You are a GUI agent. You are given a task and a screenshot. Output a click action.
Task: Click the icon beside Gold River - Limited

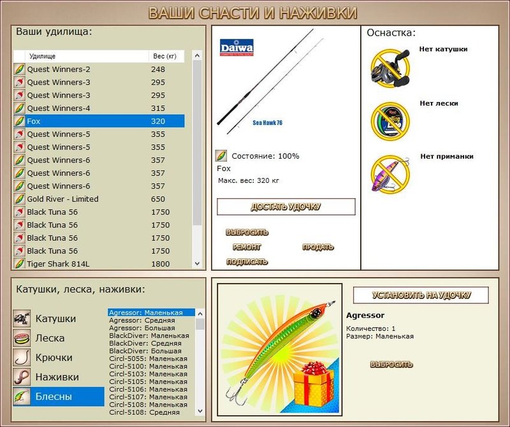(x=20, y=199)
